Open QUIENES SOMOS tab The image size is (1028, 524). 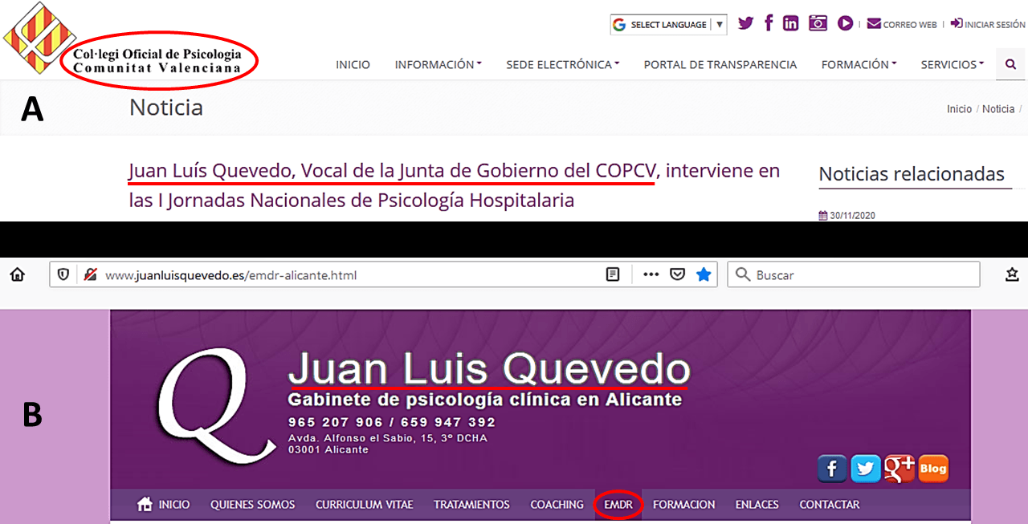[253, 505]
